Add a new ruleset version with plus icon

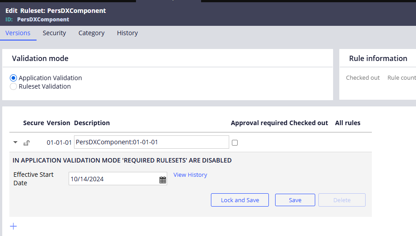tap(13, 226)
